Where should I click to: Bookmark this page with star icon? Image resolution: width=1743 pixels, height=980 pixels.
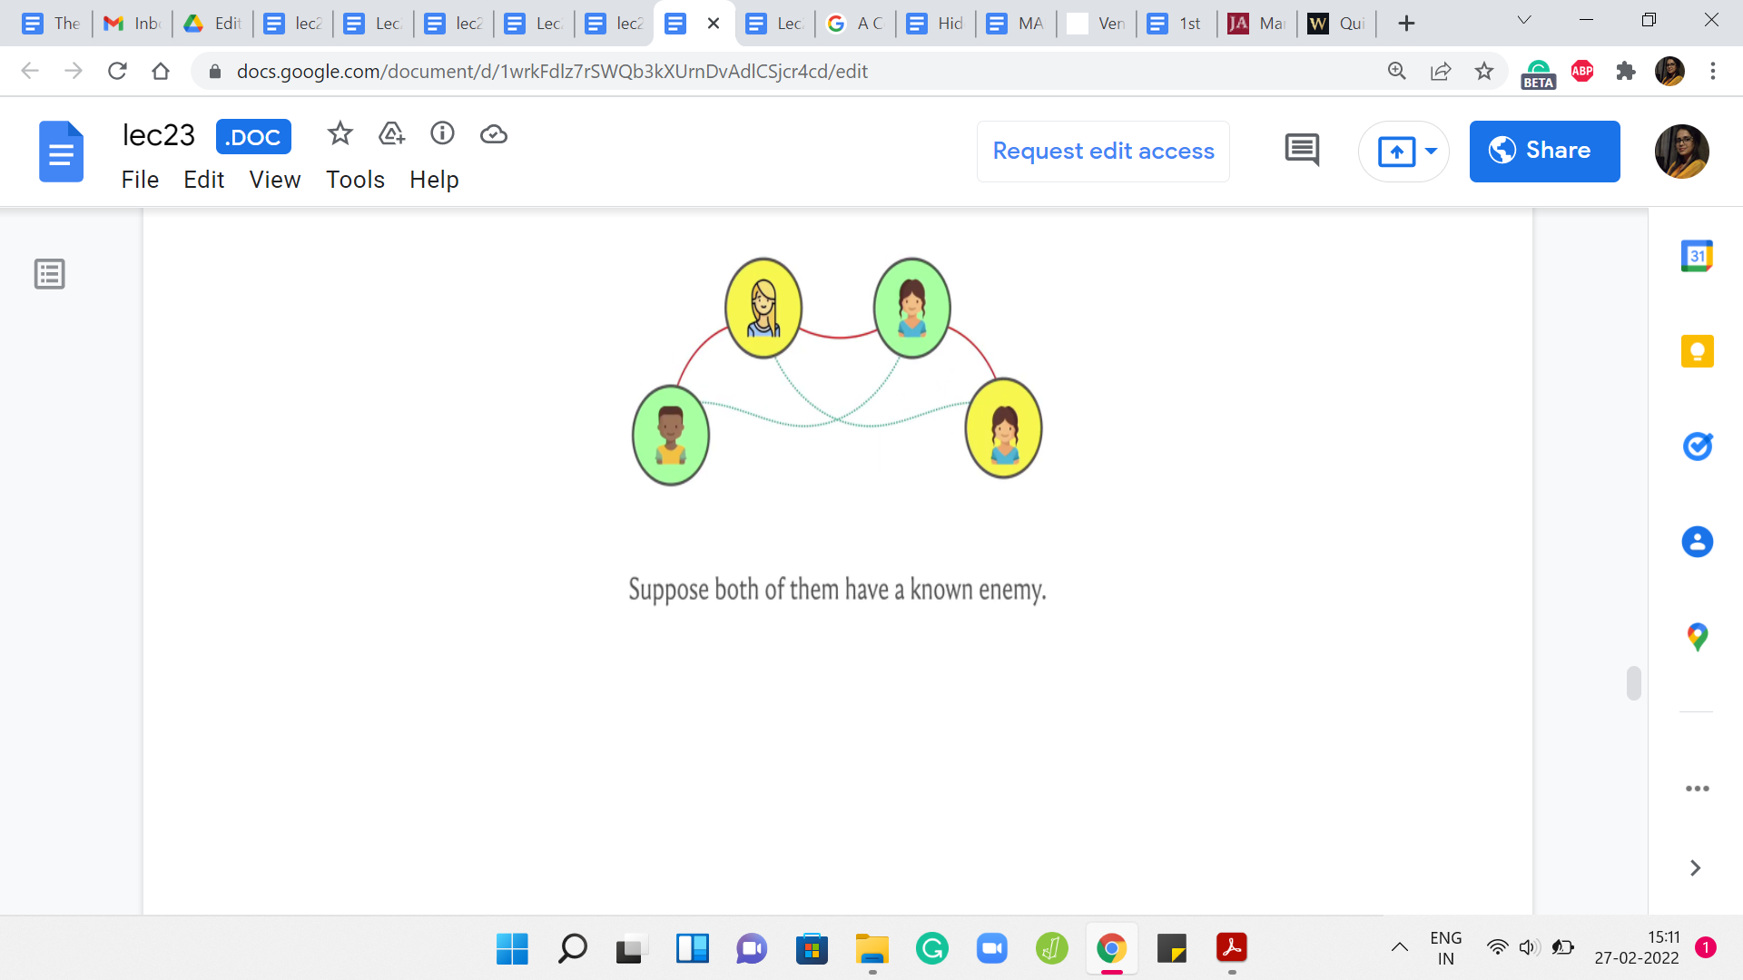pos(1484,71)
